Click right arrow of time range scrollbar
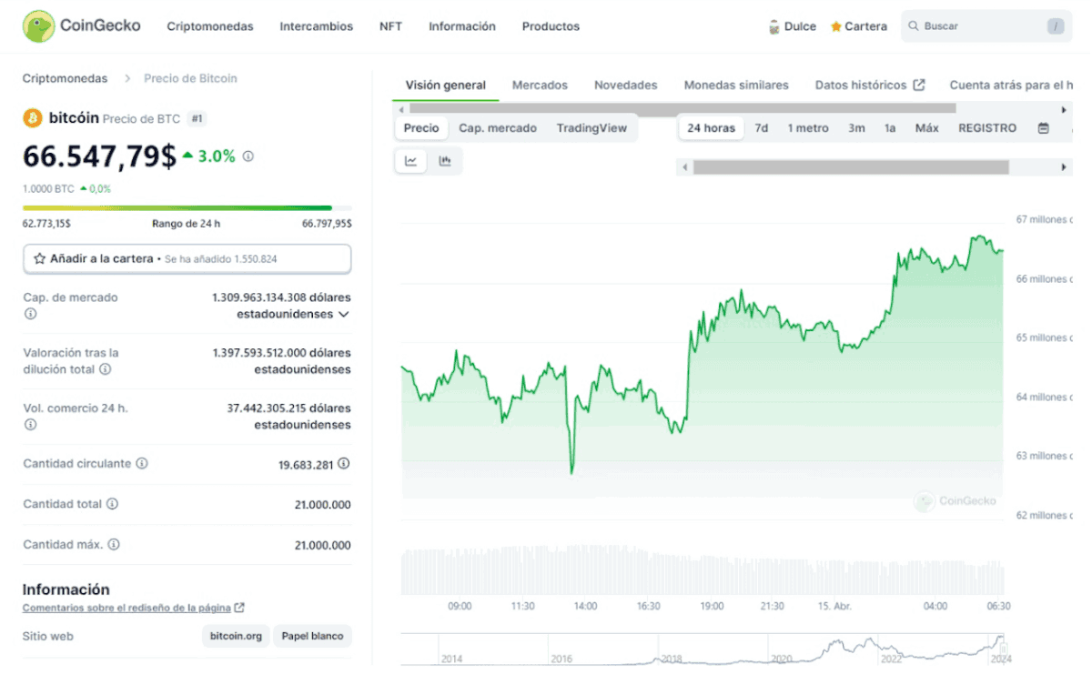This screenshot has width=1092, height=695. 1066,167
